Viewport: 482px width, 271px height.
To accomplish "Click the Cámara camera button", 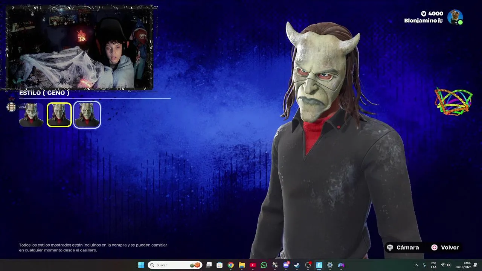I will [x=403, y=247].
